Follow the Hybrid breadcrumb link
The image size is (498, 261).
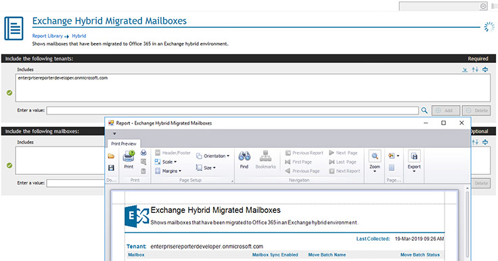tap(78, 36)
